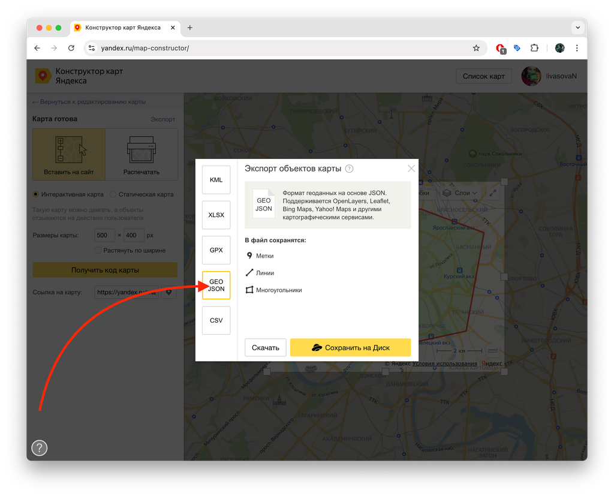Open Chrome three-dot menu
The height and width of the screenshot is (496, 614).
click(577, 48)
